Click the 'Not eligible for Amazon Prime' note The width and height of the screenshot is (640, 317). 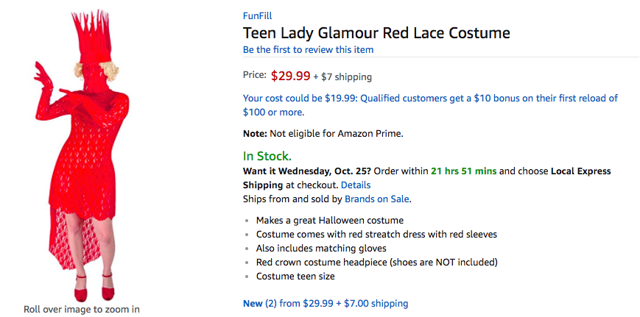323,134
